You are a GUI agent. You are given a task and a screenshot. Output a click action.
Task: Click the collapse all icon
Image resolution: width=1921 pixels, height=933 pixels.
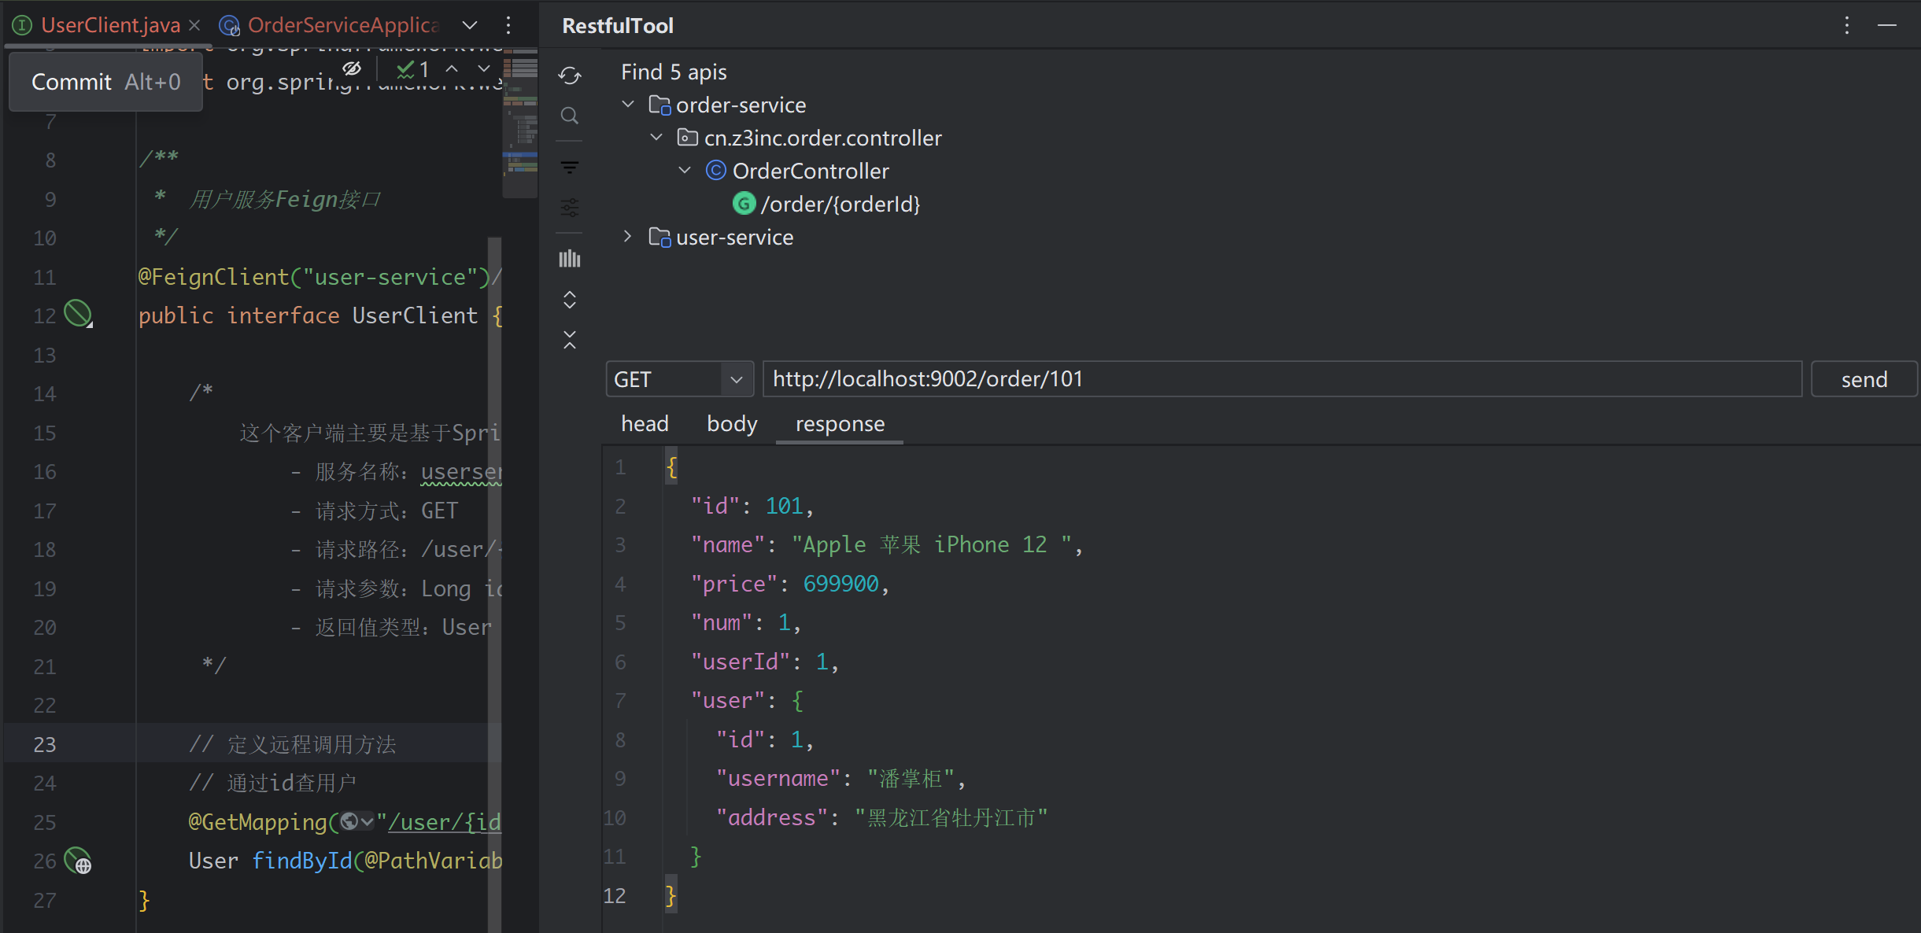pyautogui.click(x=570, y=340)
